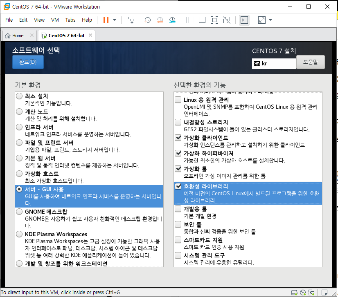Click the message log status bar icon
The image size is (338, 297).
click(x=324, y=293)
